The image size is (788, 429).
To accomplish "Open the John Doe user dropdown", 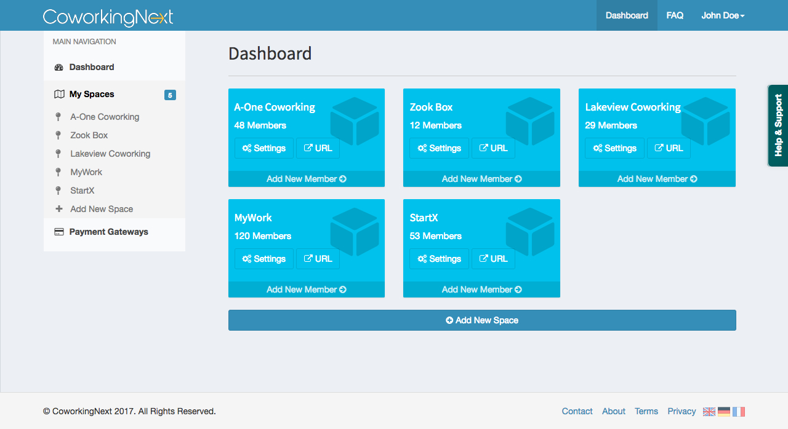I will coord(723,15).
